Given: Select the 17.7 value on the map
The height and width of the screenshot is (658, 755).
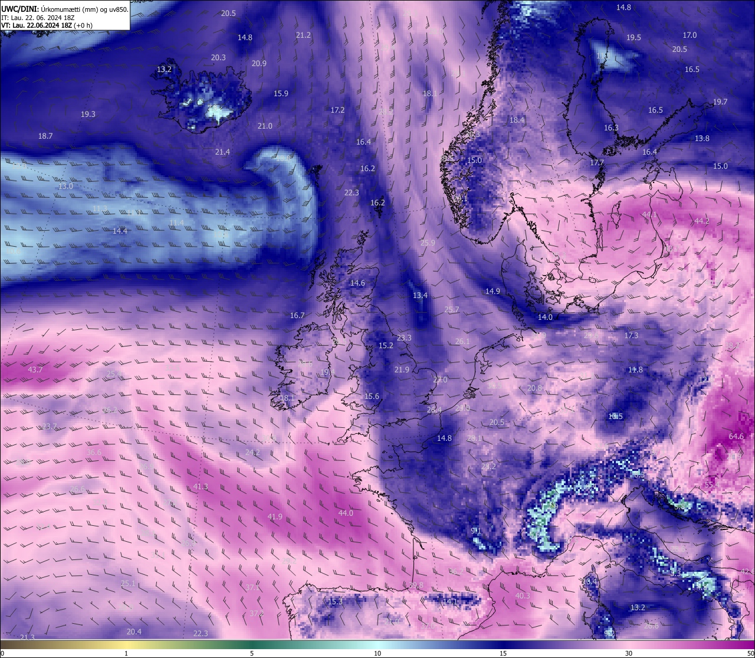Looking at the screenshot, I should [x=597, y=163].
